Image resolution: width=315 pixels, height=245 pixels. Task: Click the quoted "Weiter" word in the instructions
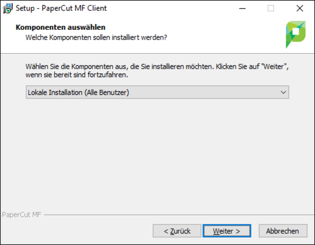275,66
